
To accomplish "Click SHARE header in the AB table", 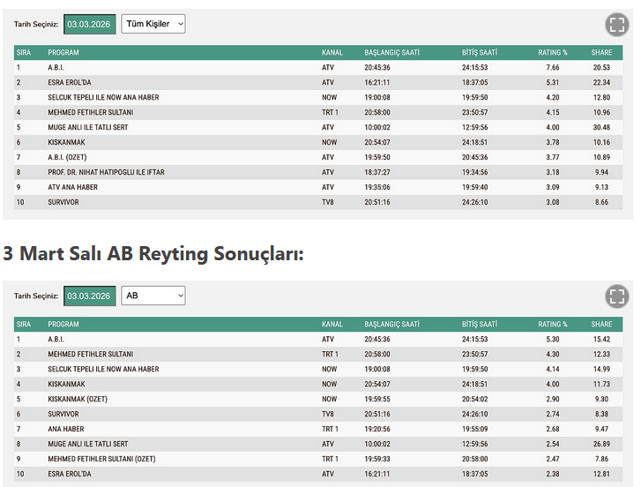I will coord(601,325).
